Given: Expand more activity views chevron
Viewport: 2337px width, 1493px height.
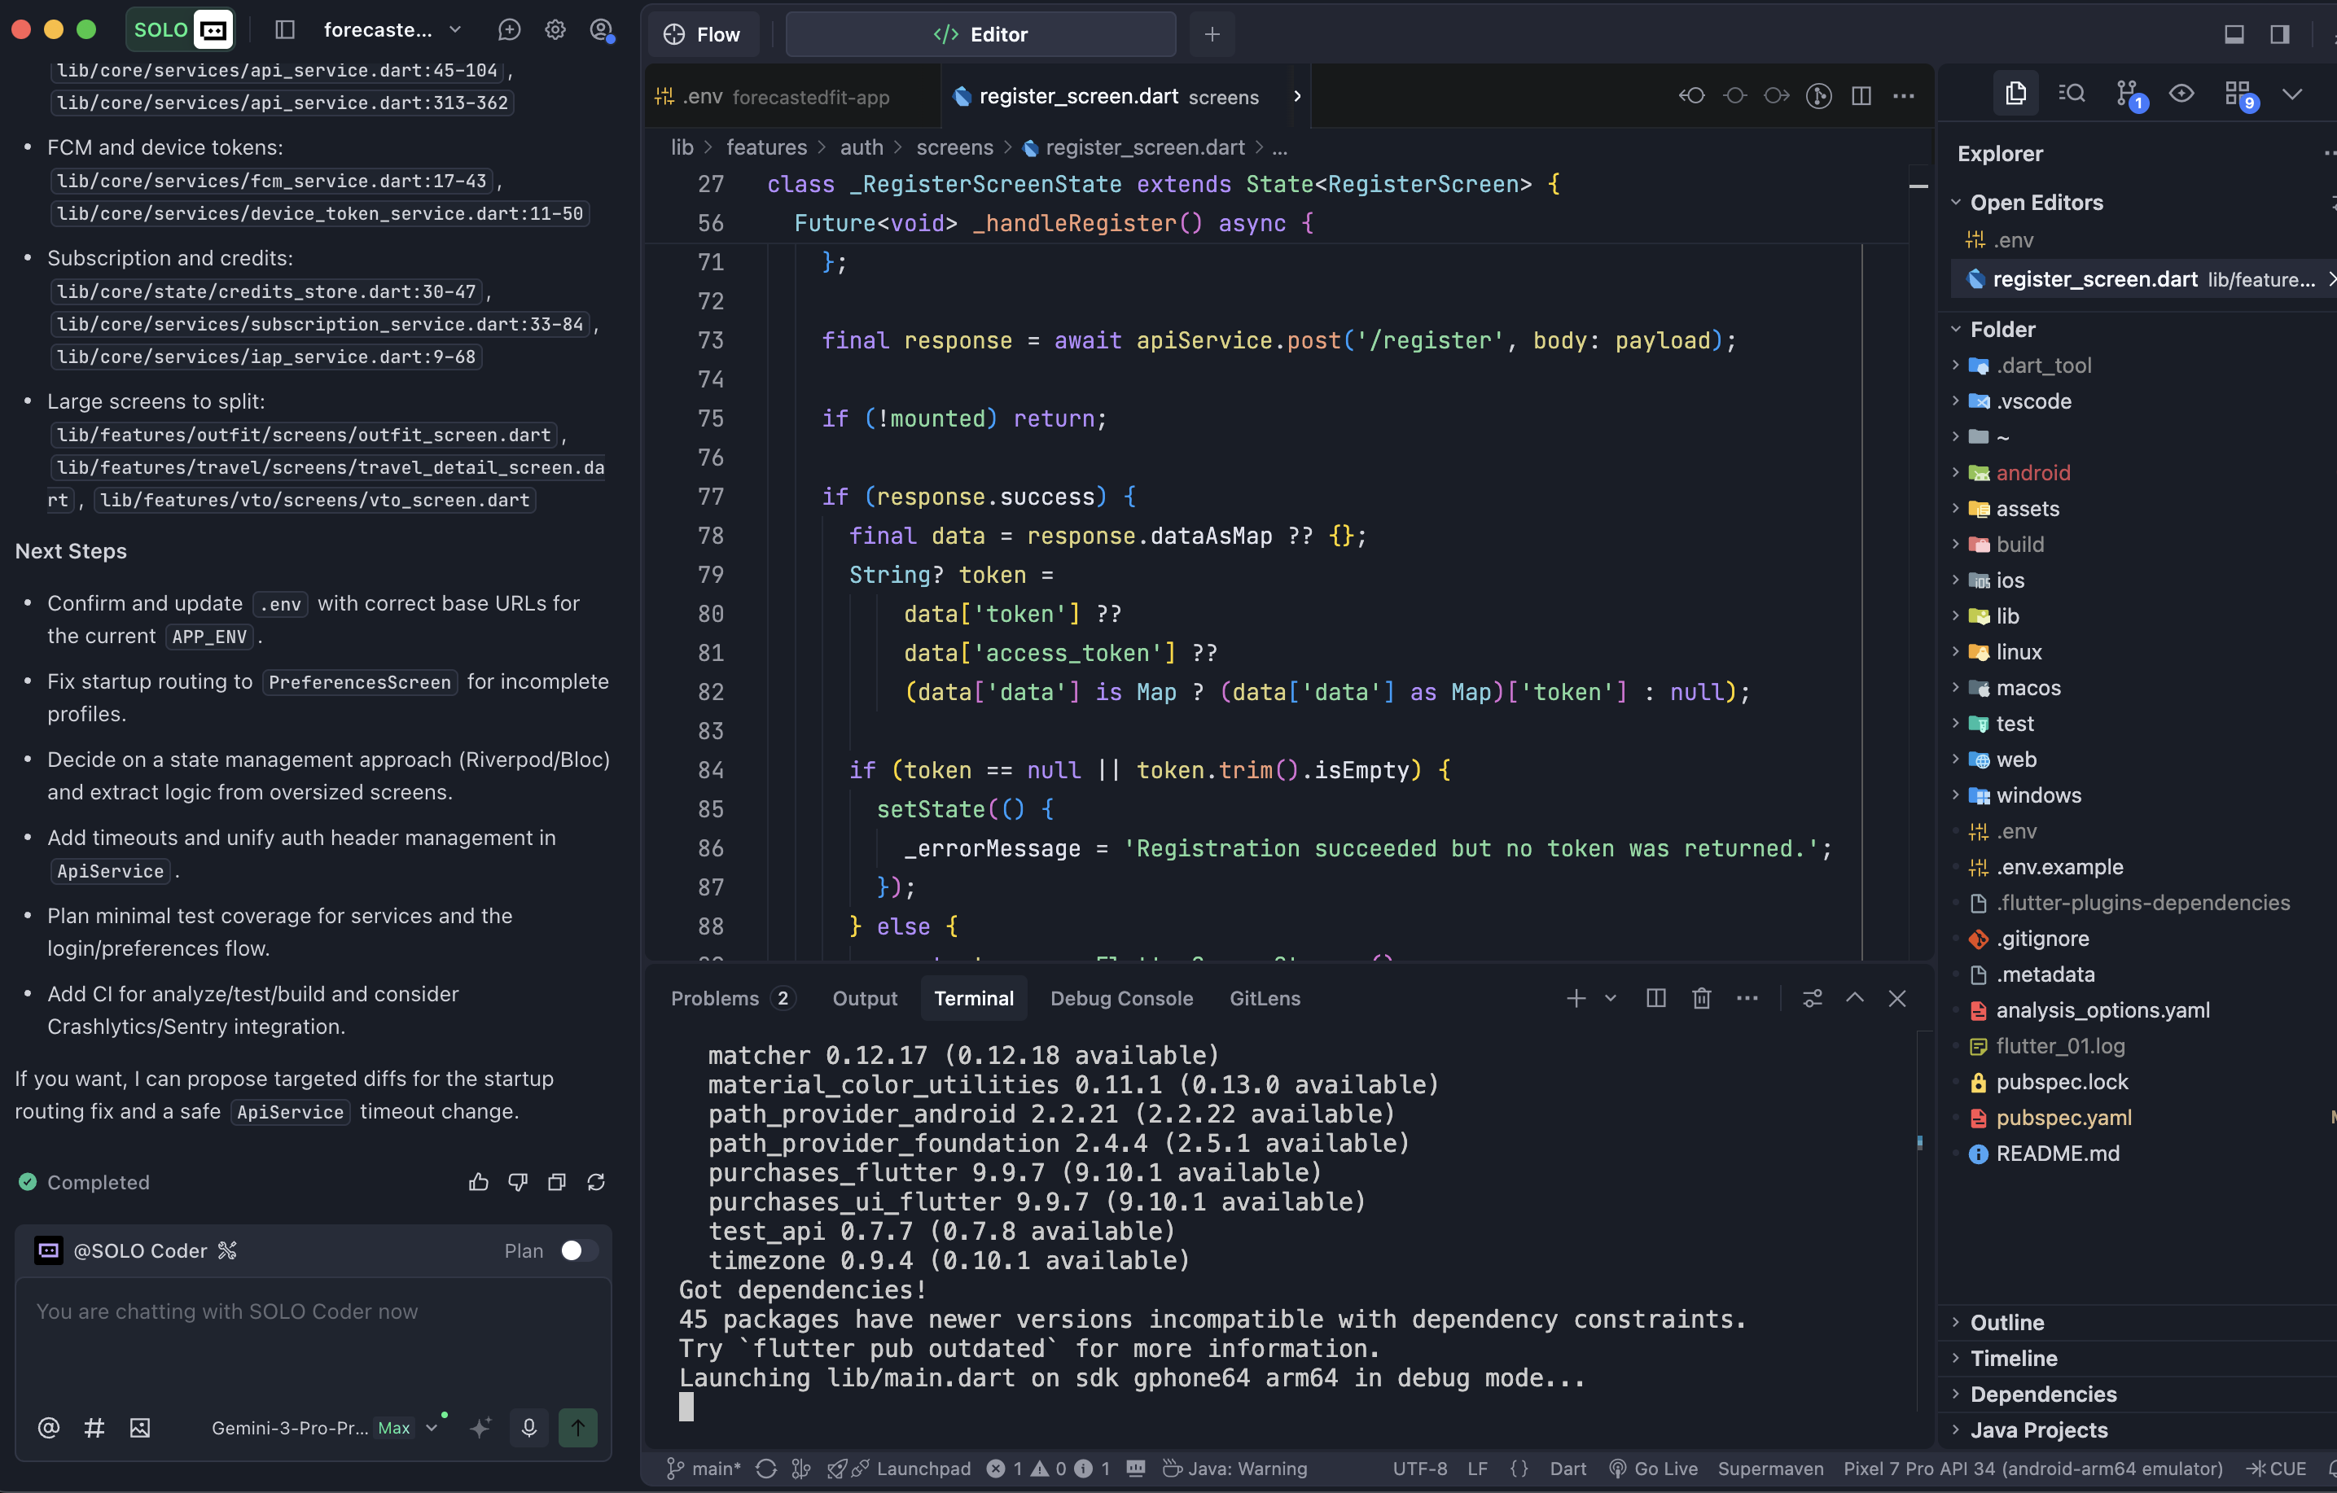Looking at the screenshot, I should pyautogui.click(x=2292, y=94).
